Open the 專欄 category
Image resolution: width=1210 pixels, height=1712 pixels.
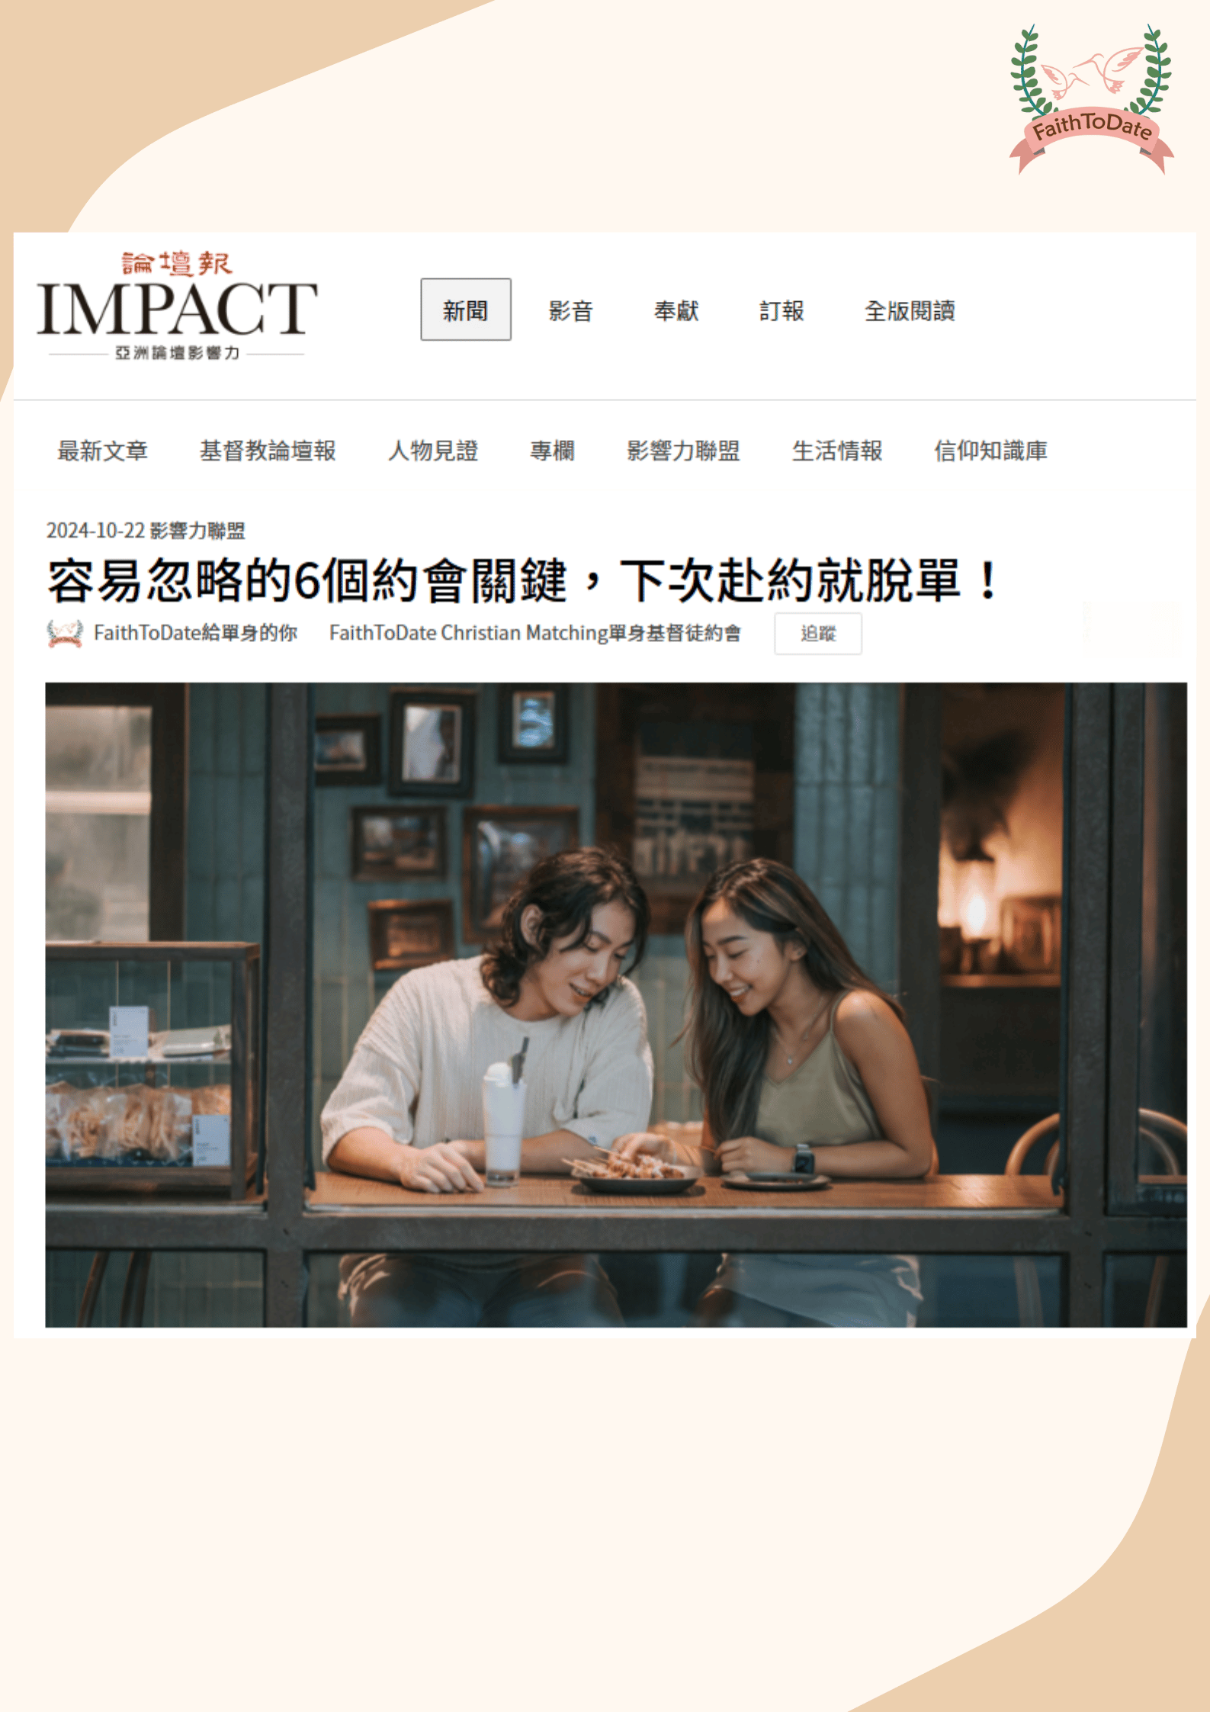(552, 451)
